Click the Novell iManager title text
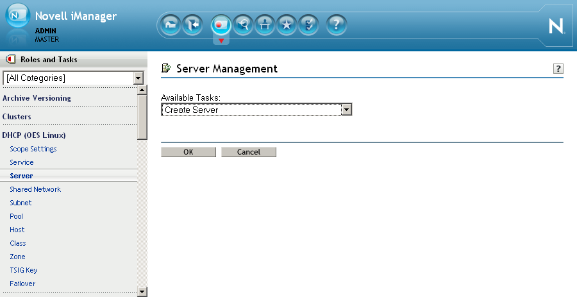The image size is (577, 297). [x=76, y=16]
